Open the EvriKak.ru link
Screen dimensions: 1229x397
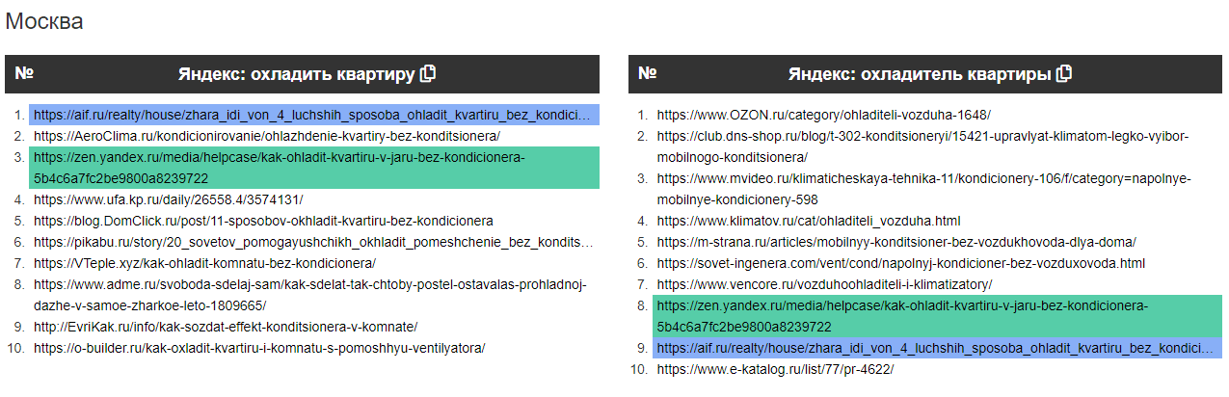(226, 327)
